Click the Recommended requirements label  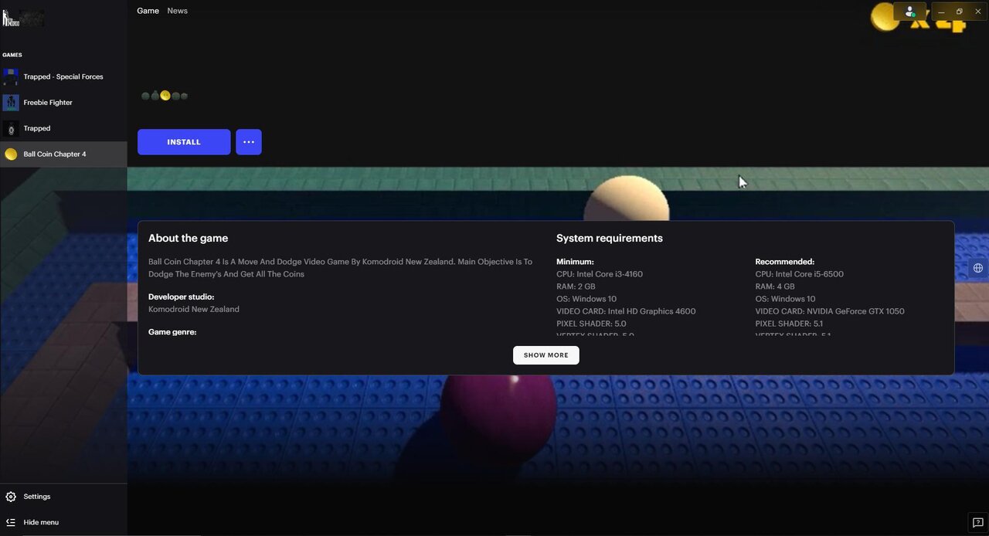point(784,262)
